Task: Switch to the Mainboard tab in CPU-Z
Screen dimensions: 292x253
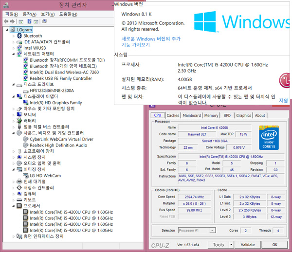Action: pos(192,115)
